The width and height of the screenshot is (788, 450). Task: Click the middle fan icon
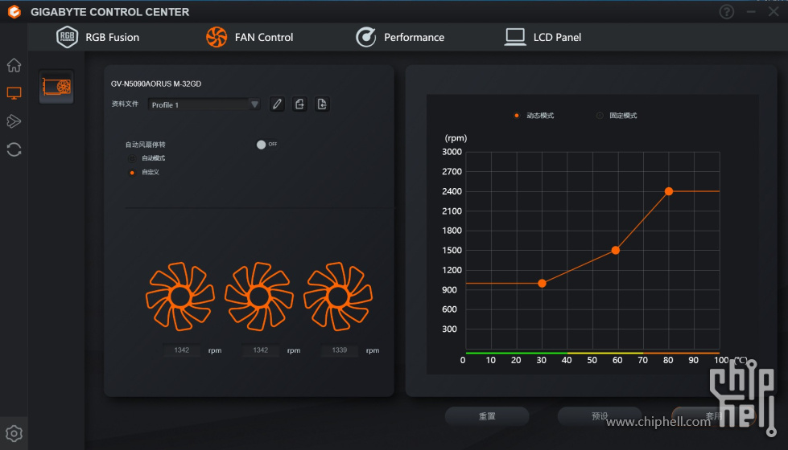[x=259, y=297]
